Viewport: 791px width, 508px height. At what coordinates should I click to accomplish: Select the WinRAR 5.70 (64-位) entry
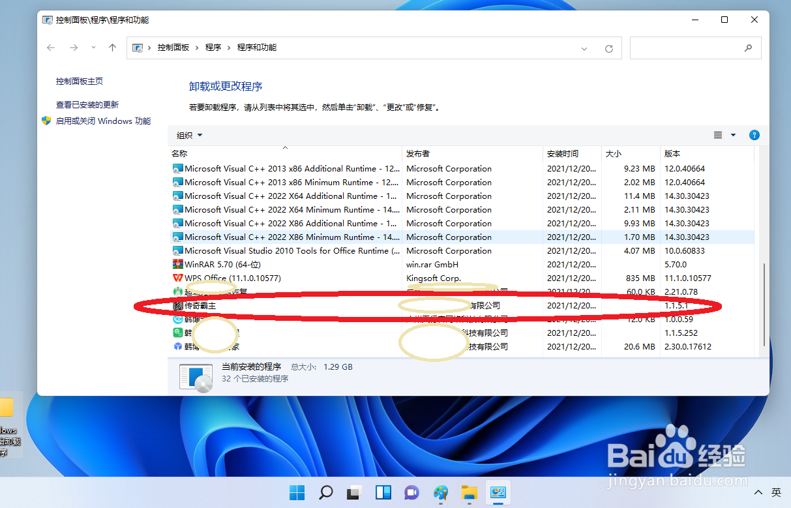coord(462,265)
